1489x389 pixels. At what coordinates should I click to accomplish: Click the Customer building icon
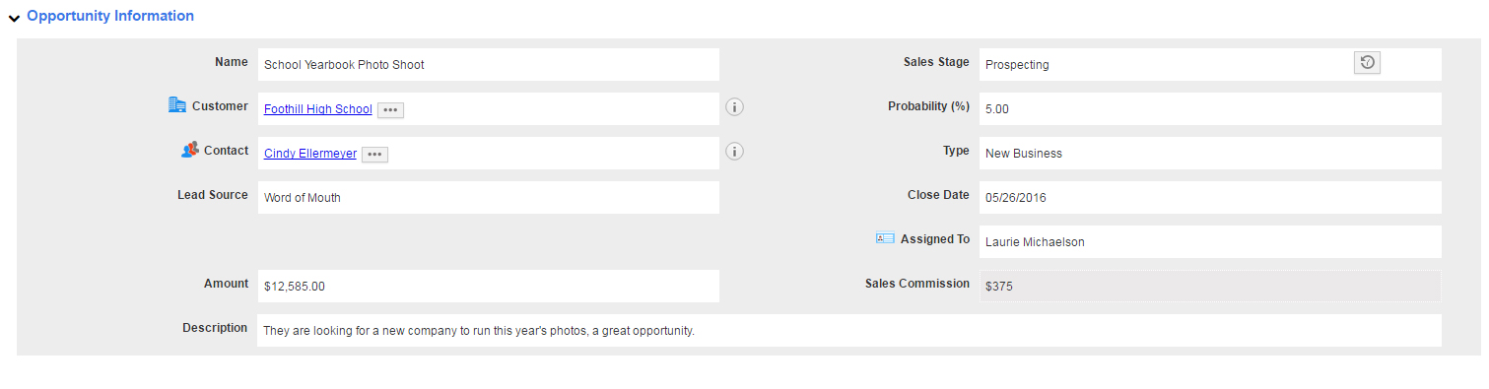click(177, 104)
